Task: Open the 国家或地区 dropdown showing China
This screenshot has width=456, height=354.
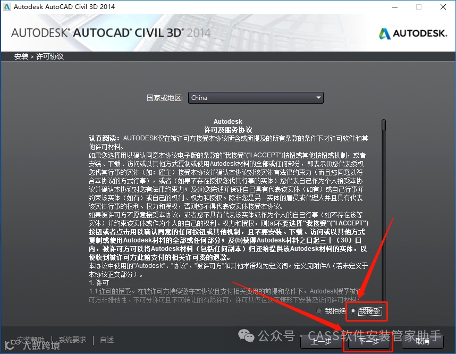Action: tap(256, 98)
